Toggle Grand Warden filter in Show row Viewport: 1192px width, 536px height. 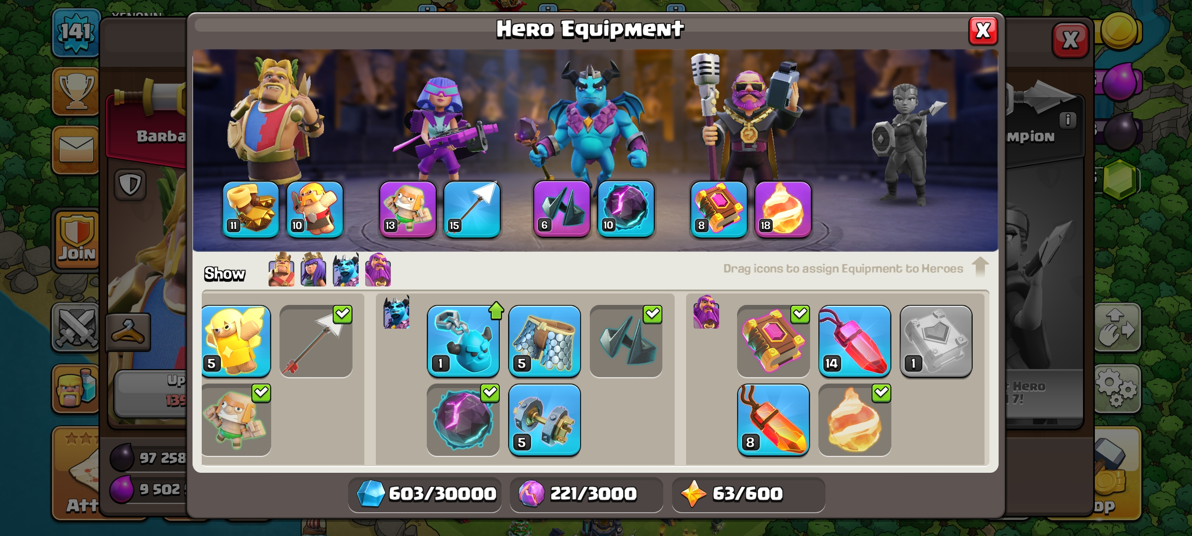378,269
